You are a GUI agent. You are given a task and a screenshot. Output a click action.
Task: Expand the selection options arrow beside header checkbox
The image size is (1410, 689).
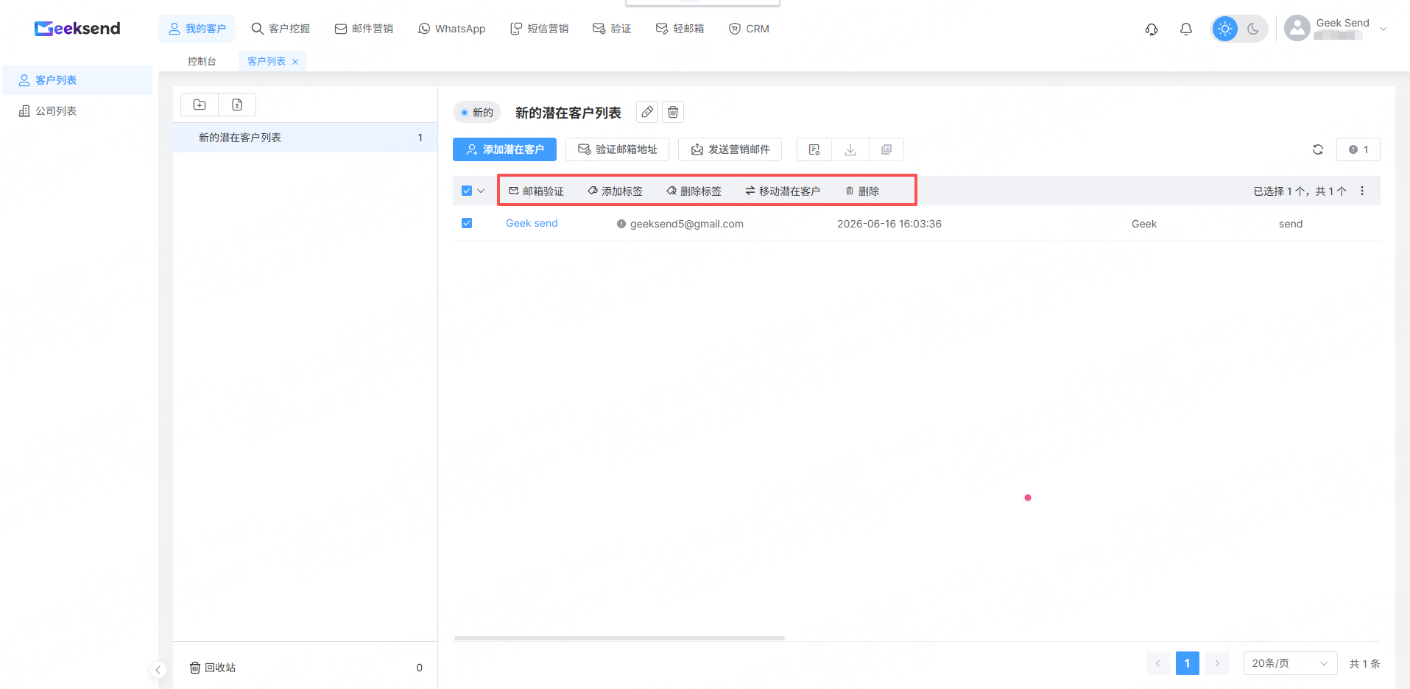(x=481, y=191)
